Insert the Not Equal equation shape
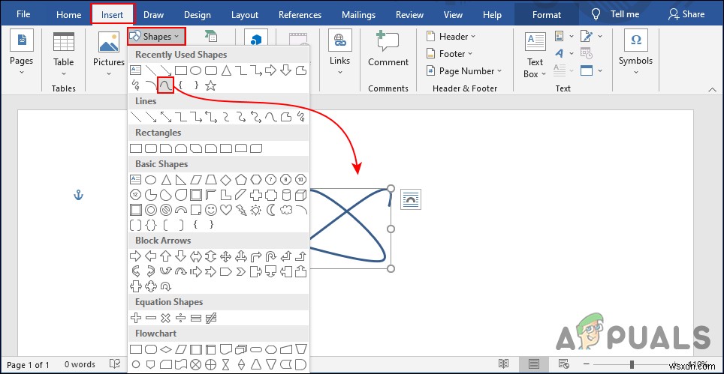The image size is (724, 374). (210, 318)
